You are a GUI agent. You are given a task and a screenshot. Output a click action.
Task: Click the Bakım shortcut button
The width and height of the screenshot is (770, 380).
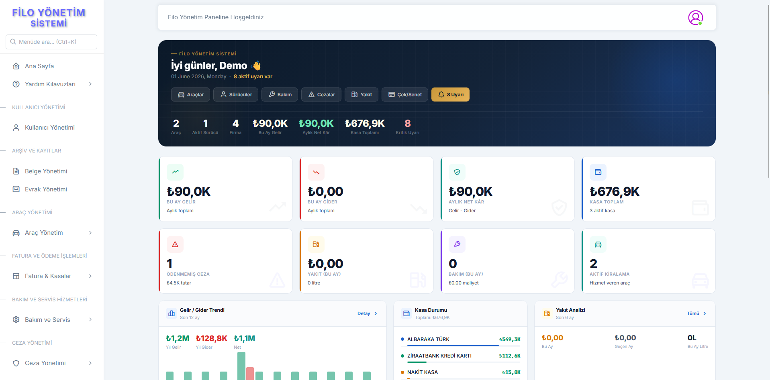[280, 95]
